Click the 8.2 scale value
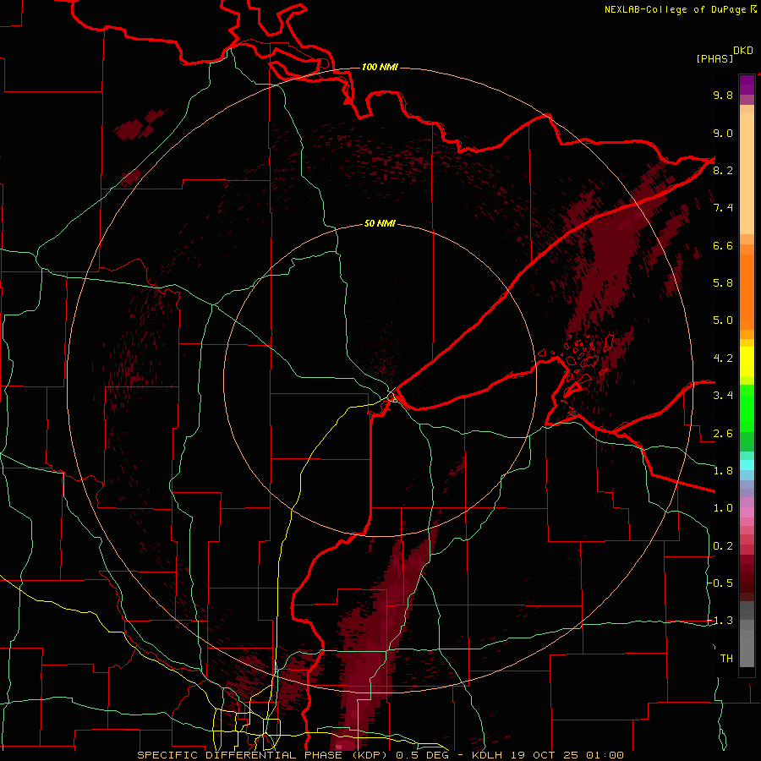The width and height of the screenshot is (761, 761). tap(723, 170)
